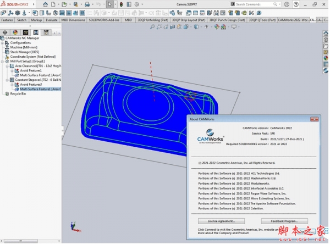
Task: Click the Help question mark icon
Action: pyautogui.click(x=296, y=4)
